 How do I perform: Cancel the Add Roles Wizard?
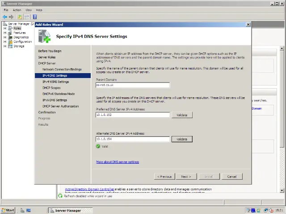(x=232, y=177)
